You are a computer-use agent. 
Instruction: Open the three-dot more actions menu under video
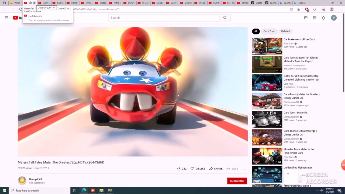[244, 169]
